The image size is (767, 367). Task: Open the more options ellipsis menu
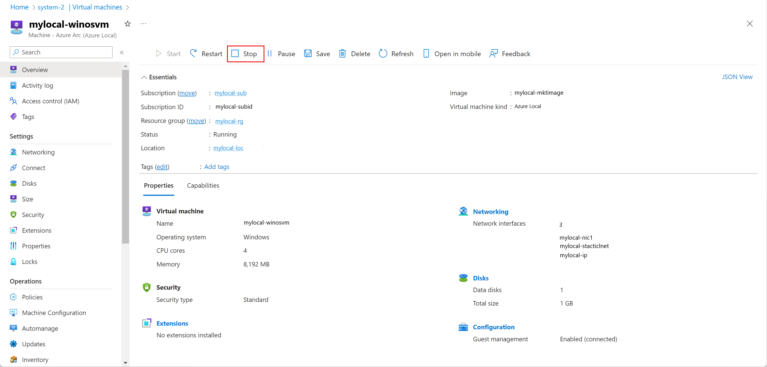pos(143,24)
